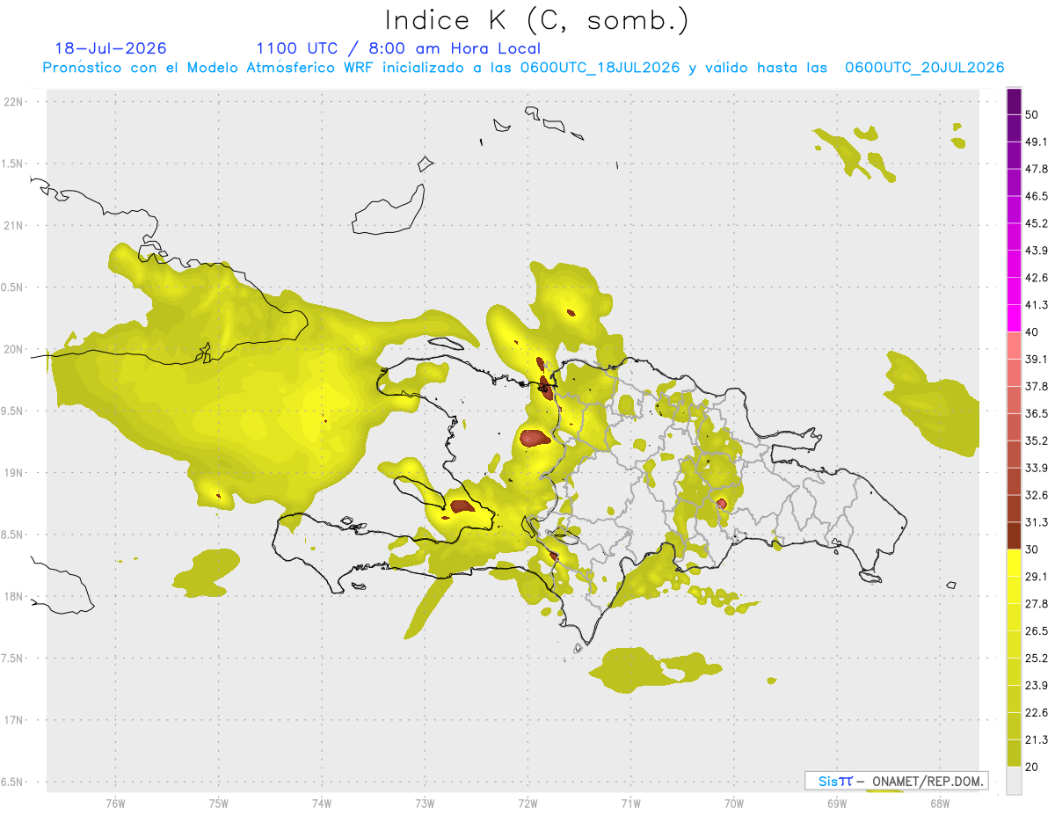Click the legend value "31.3"

pos(1037,522)
